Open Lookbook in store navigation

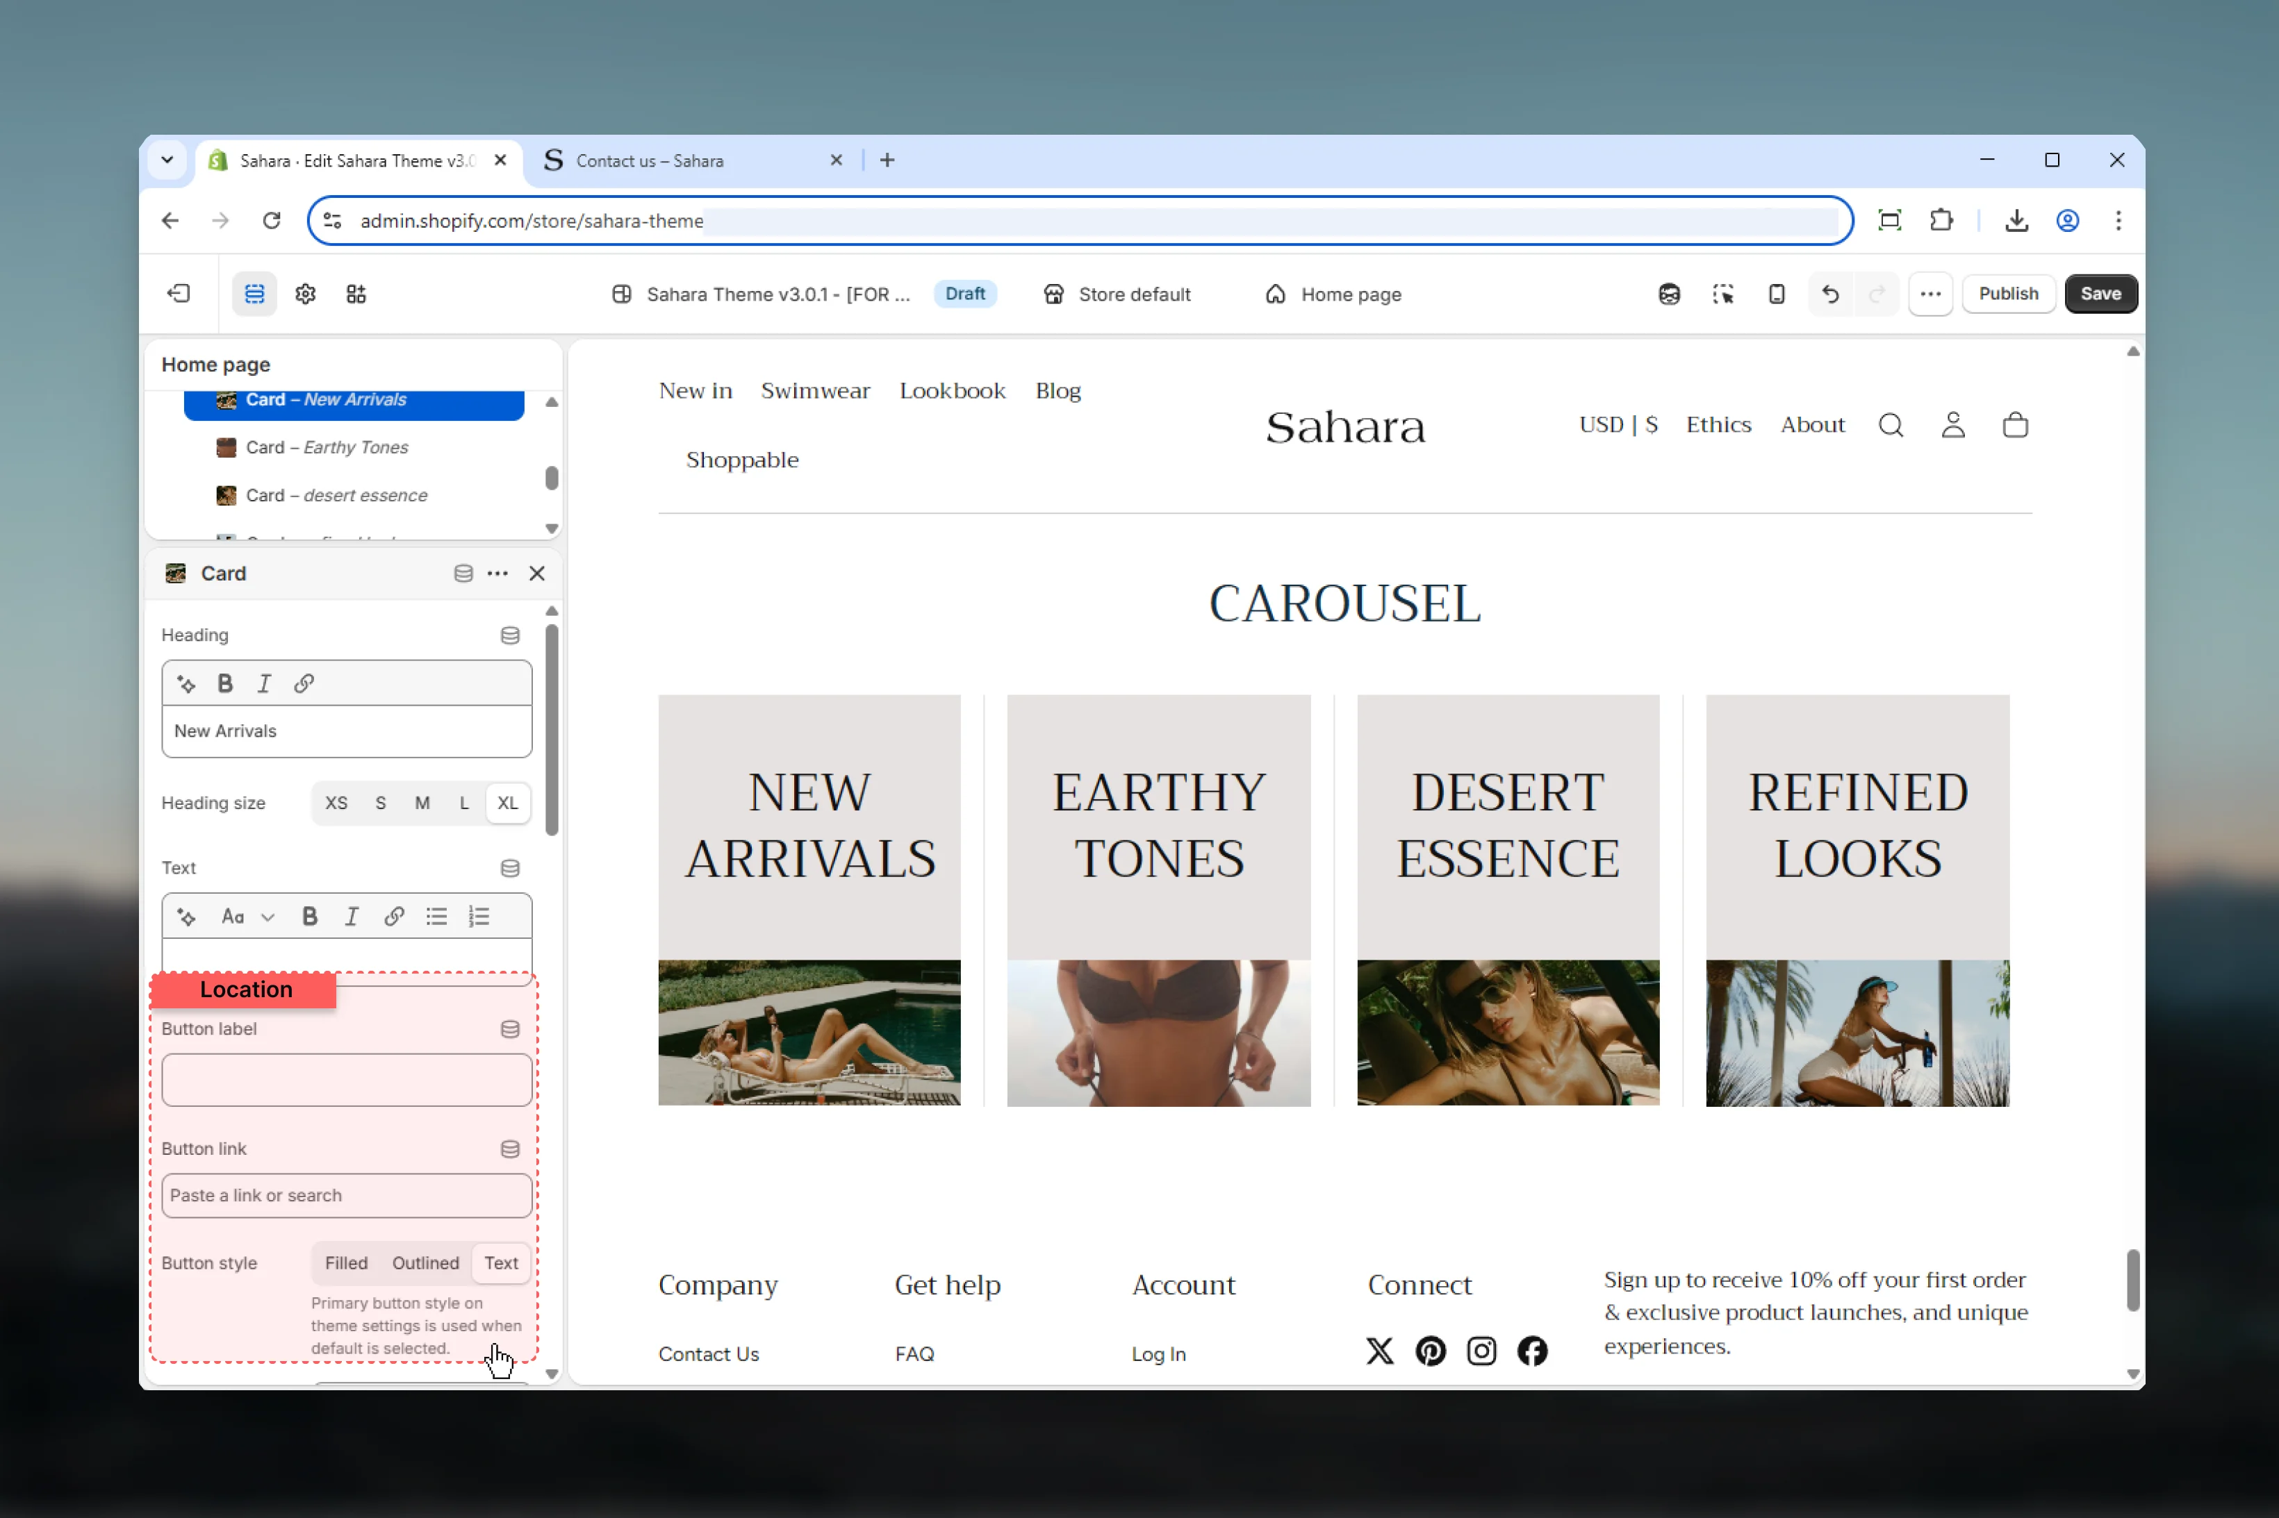tap(952, 391)
